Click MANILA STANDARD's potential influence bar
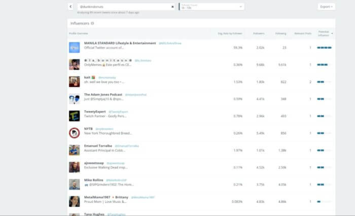Screen dimensions: 355x216 click(324, 48)
